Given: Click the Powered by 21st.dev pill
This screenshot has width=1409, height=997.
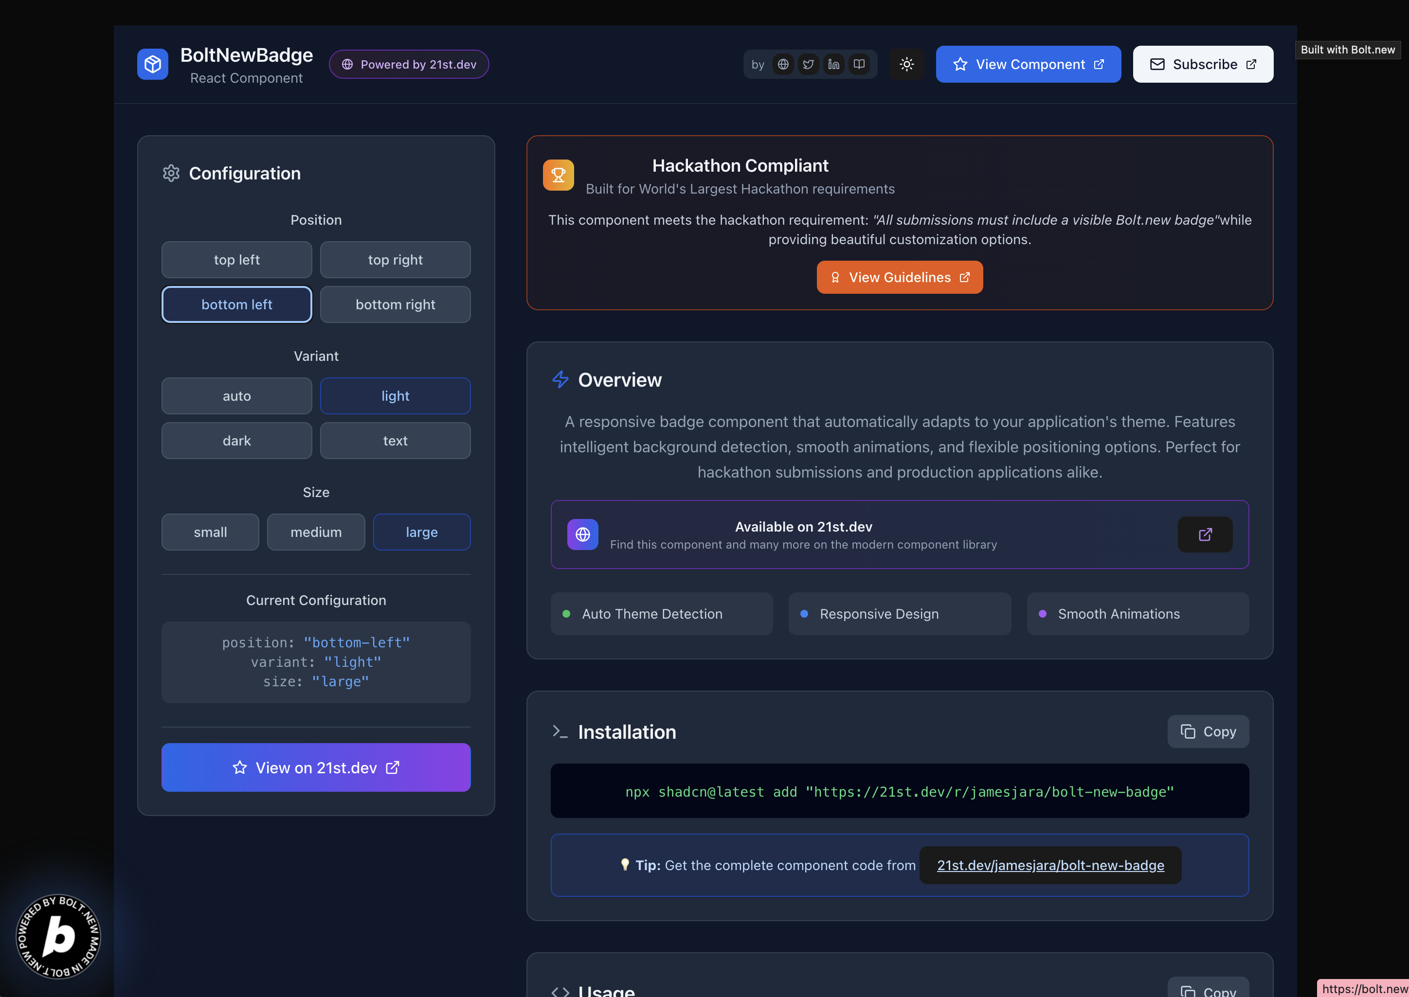Looking at the screenshot, I should pos(409,65).
